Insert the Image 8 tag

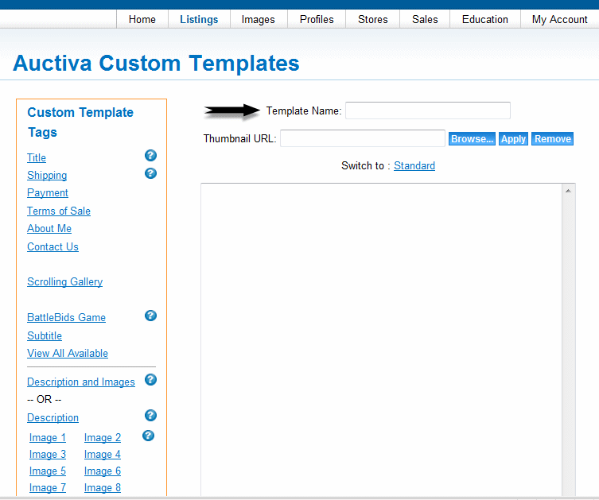pyautogui.click(x=103, y=487)
